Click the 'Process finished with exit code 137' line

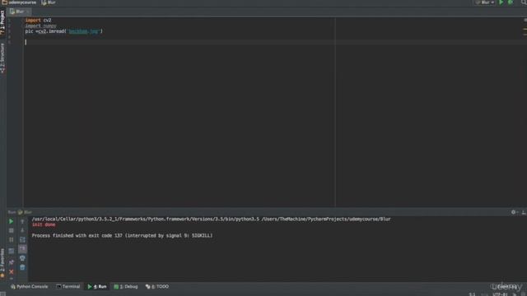[122, 236]
